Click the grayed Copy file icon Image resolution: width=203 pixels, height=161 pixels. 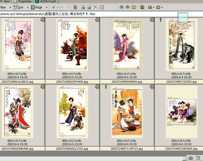tap(75, 7)
